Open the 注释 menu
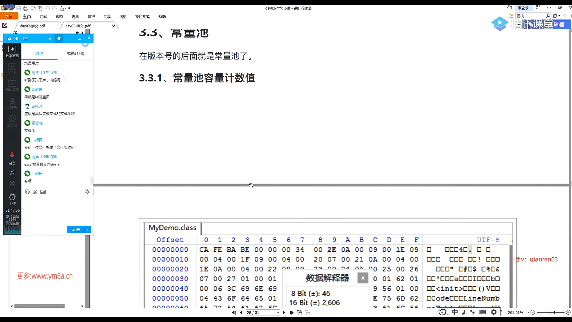The image size is (572, 322). click(x=43, y=17)
